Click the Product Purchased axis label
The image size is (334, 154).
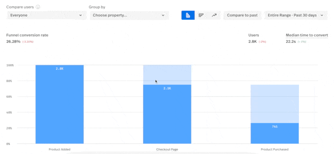[275, 149]
